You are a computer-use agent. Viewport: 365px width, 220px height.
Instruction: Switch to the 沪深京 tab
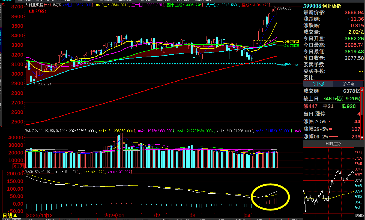click(348, 84)
